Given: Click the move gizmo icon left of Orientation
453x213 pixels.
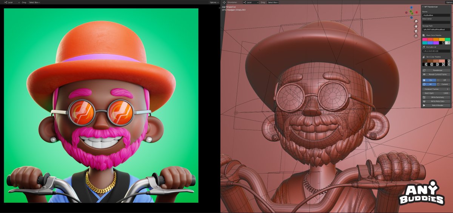Looking at the screenshot, I should tap(224, 2).
